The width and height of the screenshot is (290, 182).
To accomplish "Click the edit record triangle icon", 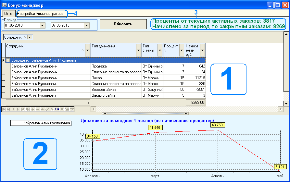I will (x=42, y=109).
